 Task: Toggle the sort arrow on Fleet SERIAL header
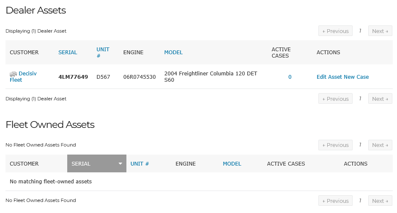[120, 164]
